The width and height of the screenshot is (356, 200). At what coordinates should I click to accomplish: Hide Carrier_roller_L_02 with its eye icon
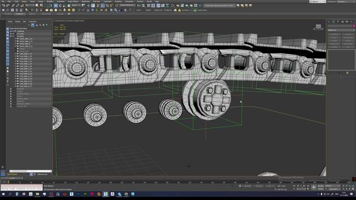16,41
